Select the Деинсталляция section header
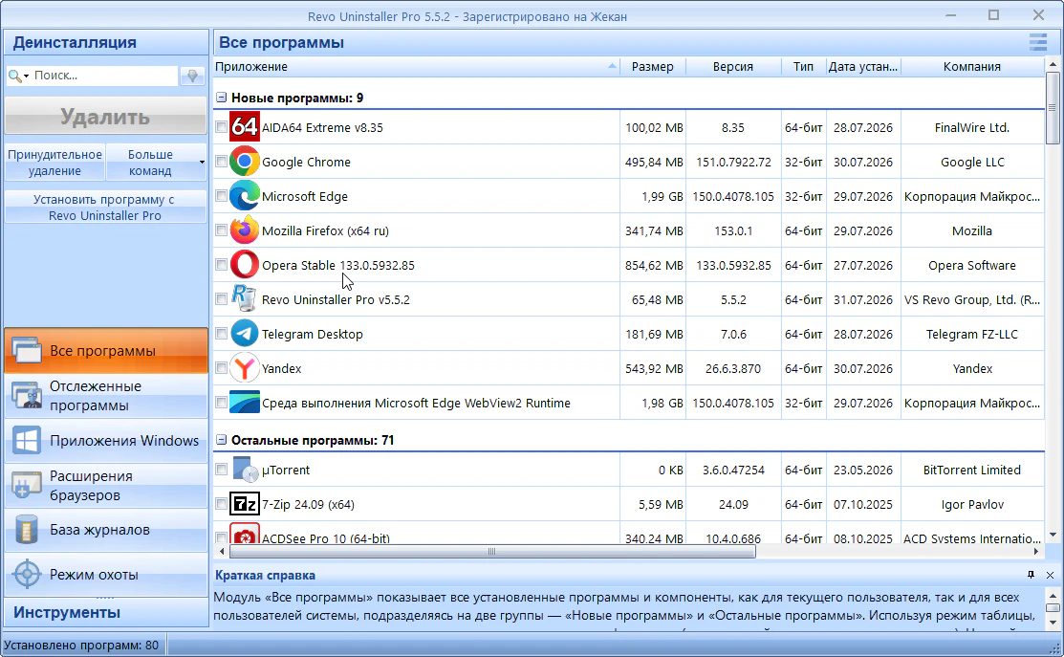 tap(106, 42)
